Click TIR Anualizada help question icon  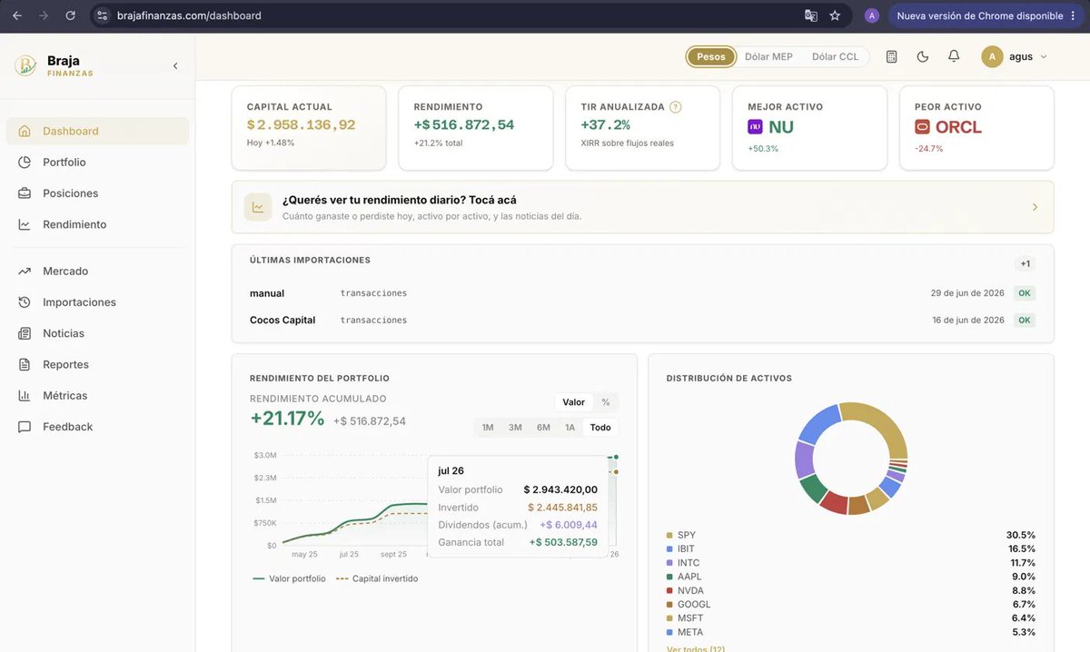coord(675,107)
